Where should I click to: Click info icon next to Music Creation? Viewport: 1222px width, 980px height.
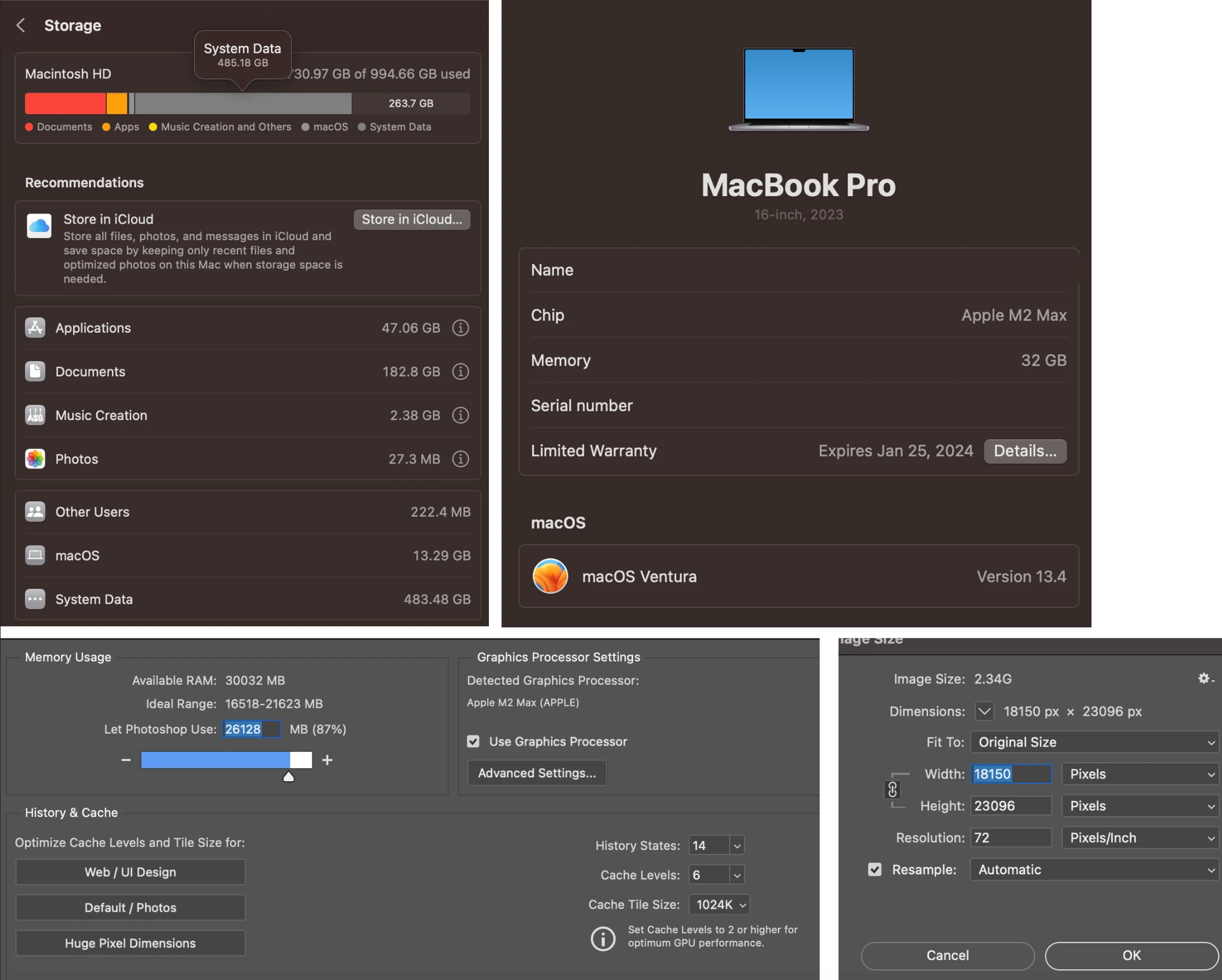point(460,416)
